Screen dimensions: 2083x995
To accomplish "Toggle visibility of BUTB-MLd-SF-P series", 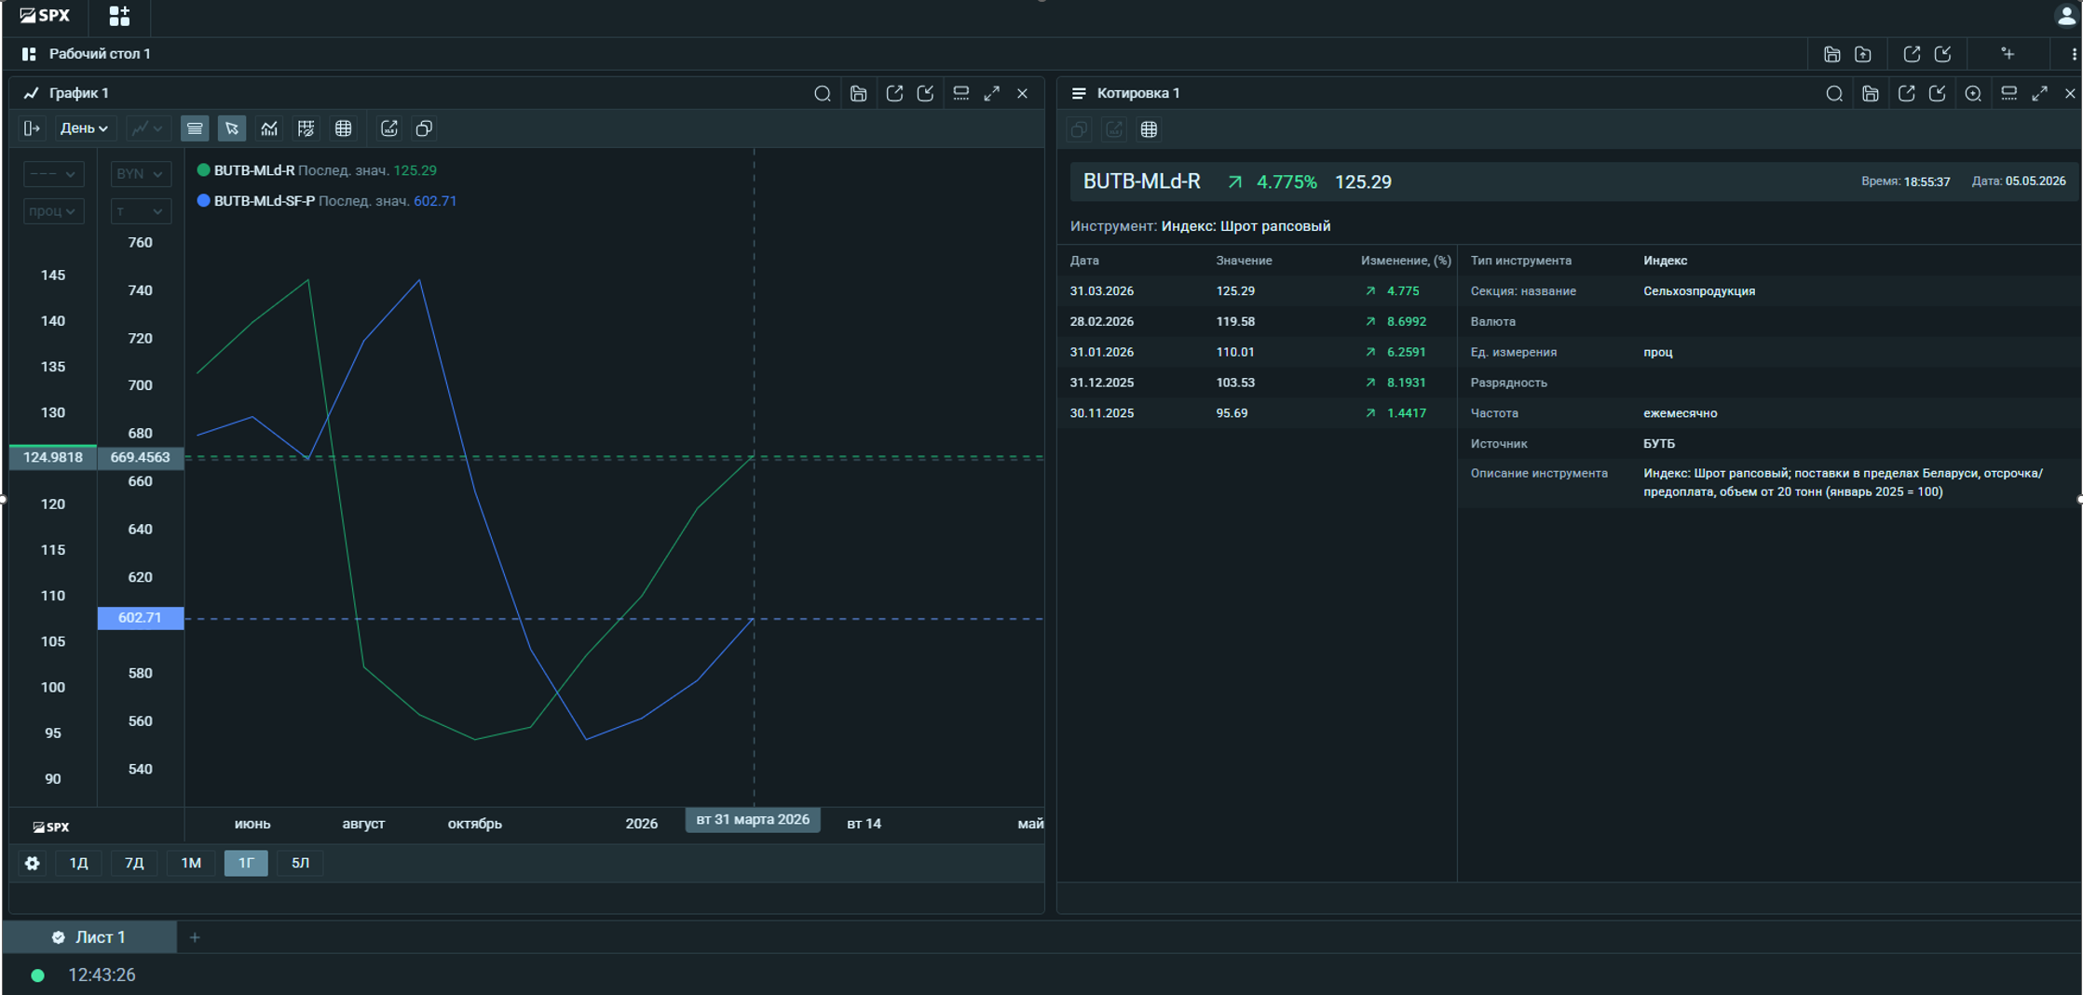I will click(x=203, y=201).
